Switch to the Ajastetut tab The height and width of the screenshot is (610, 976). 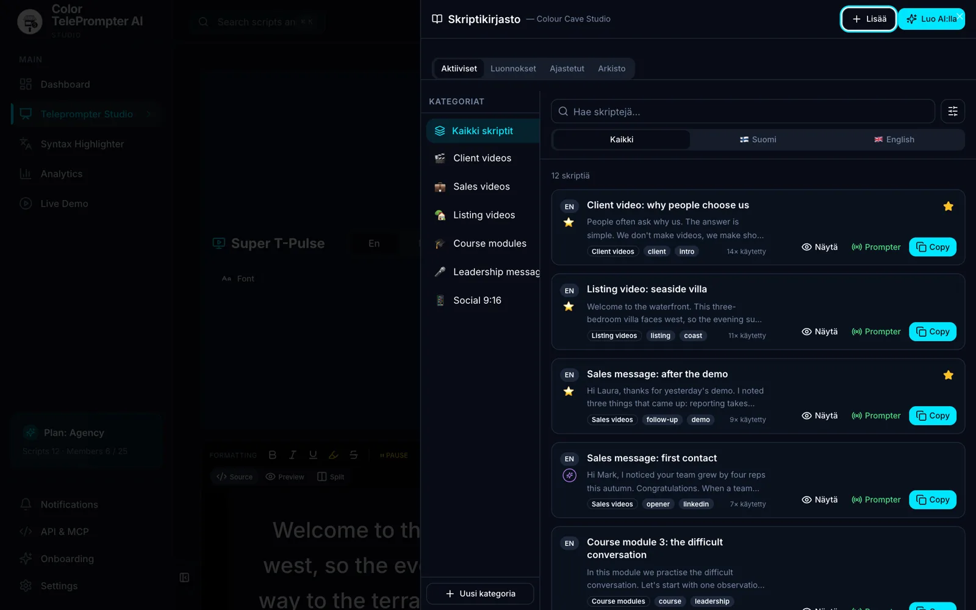coord(567,68)
